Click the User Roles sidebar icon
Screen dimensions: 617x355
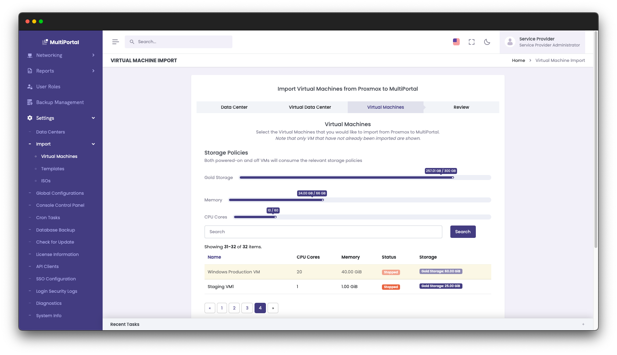[30, 87]
